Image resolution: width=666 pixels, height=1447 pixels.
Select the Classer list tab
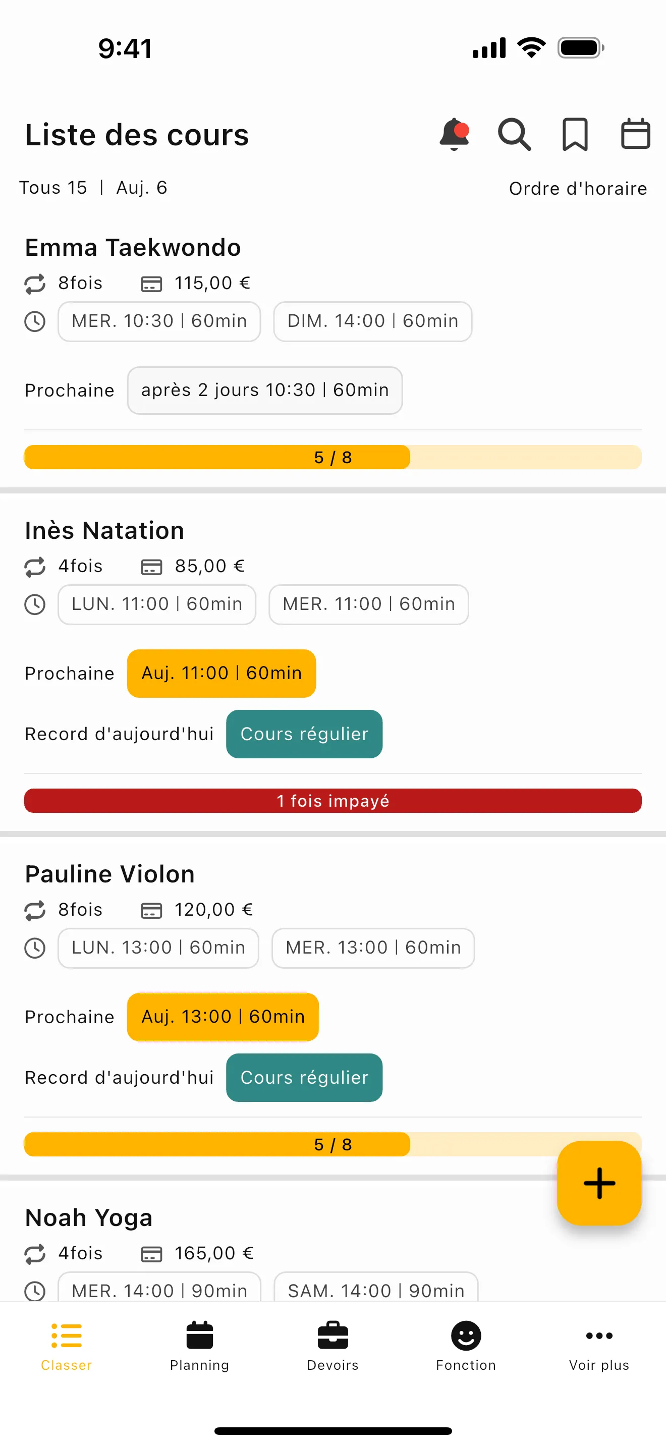tap(66, 1345)
